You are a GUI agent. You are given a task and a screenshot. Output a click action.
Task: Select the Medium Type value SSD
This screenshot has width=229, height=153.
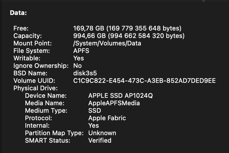95,110
